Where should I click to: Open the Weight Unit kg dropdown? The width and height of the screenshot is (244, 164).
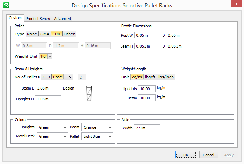coord(50,56)
